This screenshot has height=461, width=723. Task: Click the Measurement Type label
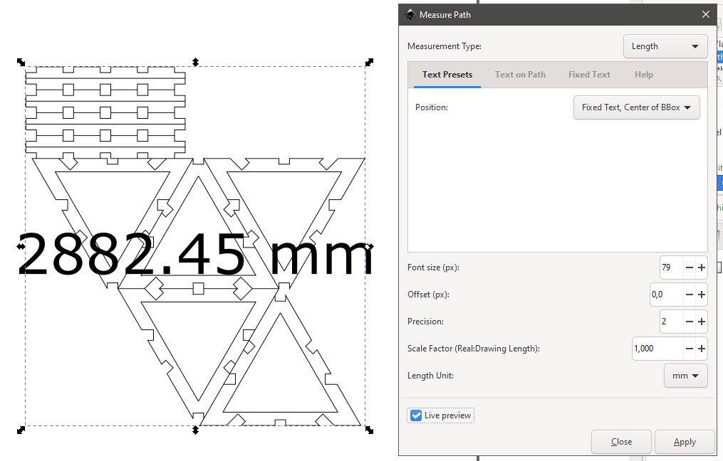(444, 46)
